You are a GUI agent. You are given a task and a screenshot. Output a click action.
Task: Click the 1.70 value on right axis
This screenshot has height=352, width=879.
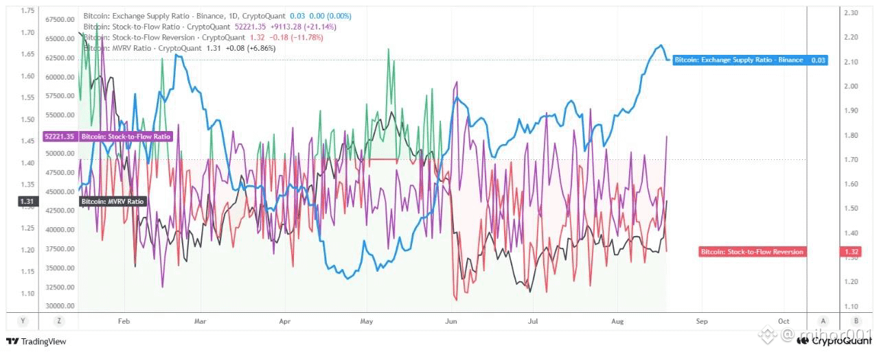(851, 159)
